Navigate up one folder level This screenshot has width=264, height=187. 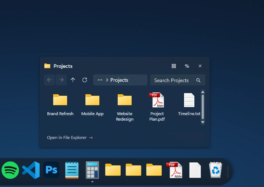(73, 80)
